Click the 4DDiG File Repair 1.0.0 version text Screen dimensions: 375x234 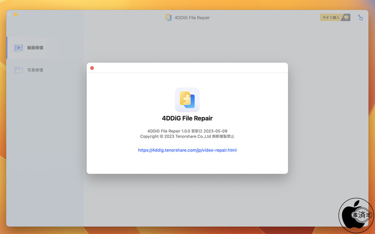187,131
